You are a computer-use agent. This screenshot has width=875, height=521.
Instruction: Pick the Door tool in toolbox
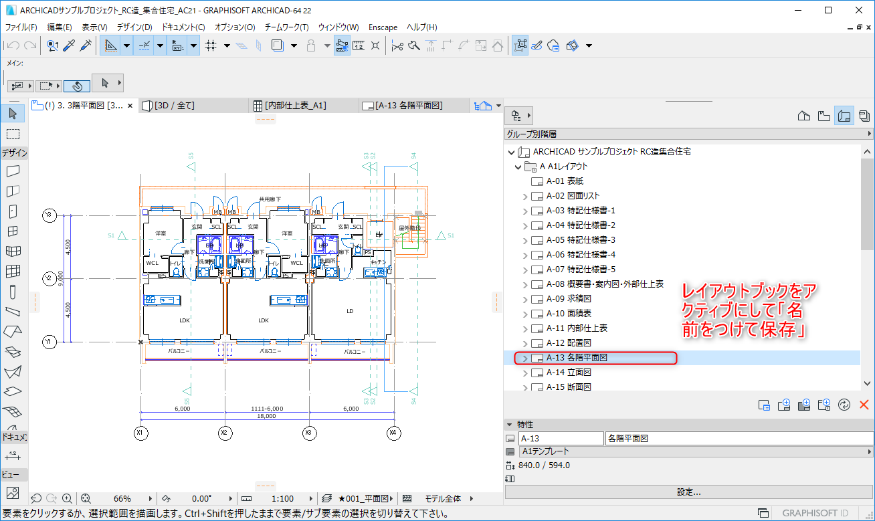(13, 211)
